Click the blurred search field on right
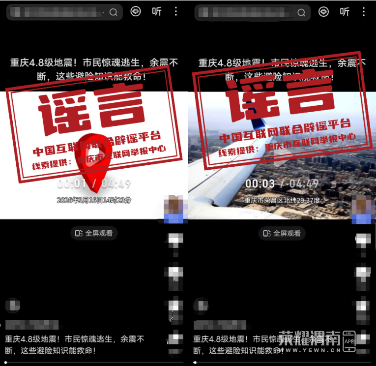This screenshot has height=366, width=376. (x=246, y=12)
